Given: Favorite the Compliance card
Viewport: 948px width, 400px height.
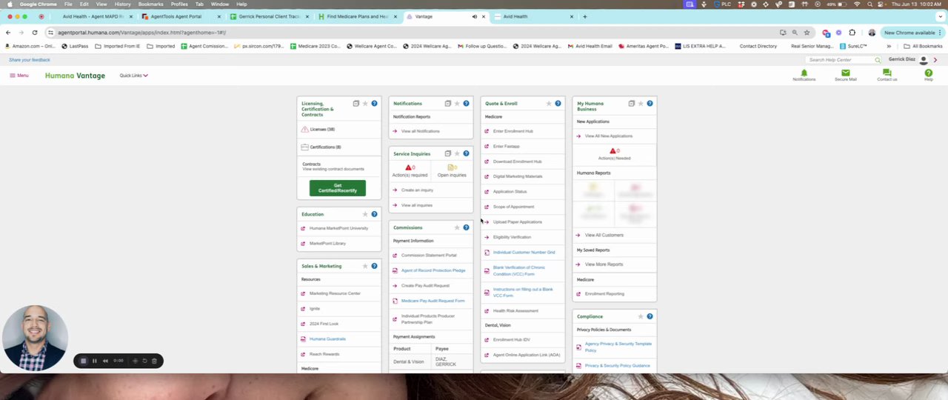Looking at the screenshot, I should tap(641, 316).
